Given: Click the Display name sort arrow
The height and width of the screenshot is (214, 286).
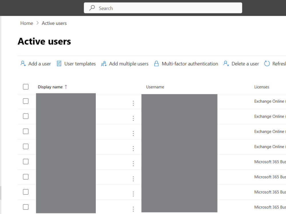Looking at the screenshot, I should click(66, 87).
